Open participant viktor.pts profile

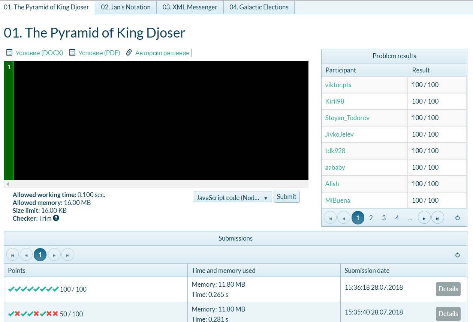[x=338, y=85]
